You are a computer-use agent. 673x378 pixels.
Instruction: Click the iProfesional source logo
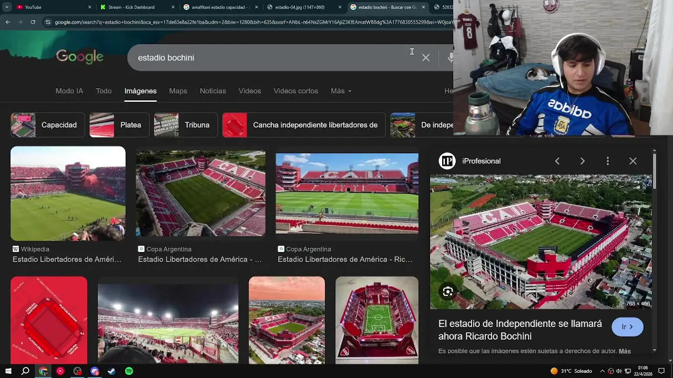pyautogui.click(x=447, y=161)
